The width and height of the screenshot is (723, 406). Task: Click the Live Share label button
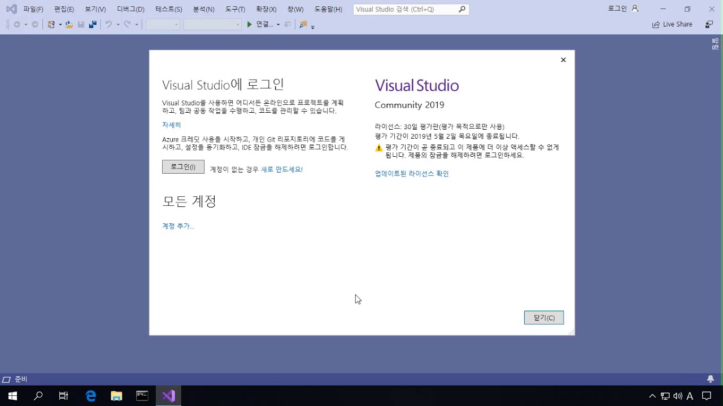click(x=678, y=25)
